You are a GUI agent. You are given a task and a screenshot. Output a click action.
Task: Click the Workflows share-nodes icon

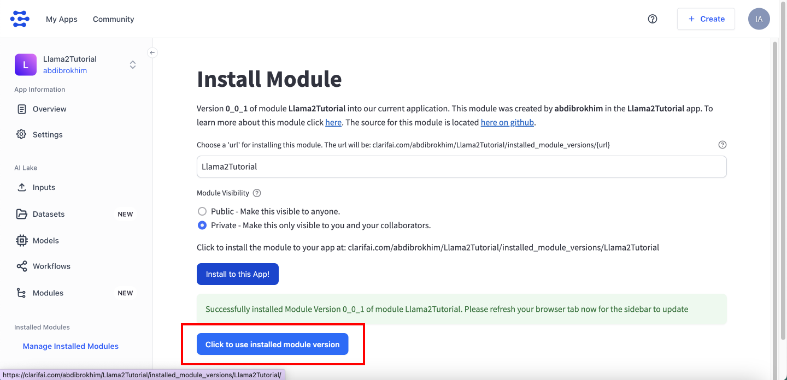click(x=22, y=266)
